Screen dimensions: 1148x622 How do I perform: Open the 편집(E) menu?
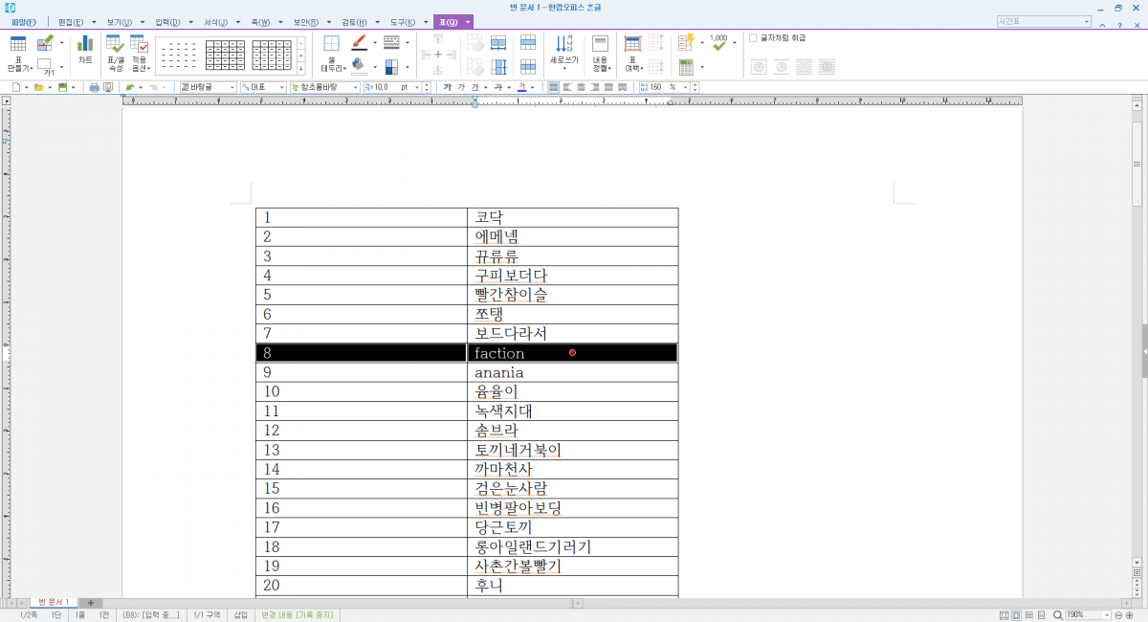click(x=71, y=21)
